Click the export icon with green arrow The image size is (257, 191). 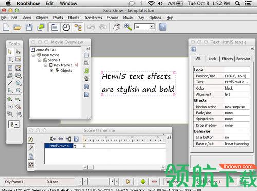click(x=41, y=27)
